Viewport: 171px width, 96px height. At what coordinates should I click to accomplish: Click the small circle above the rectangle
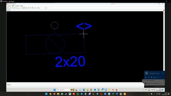pos(55,25)
